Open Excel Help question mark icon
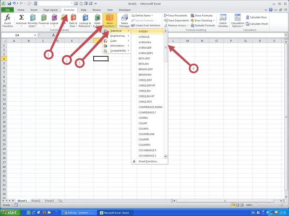 tap(270, 10)
